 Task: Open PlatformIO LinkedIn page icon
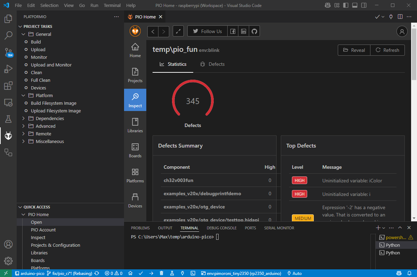click(x=244, y=31)
